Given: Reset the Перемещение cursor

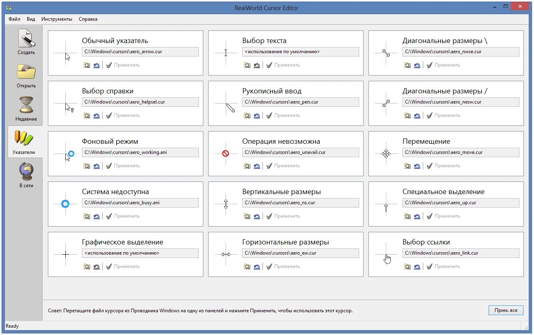Looking at the screenshot, I should point(417,166).
